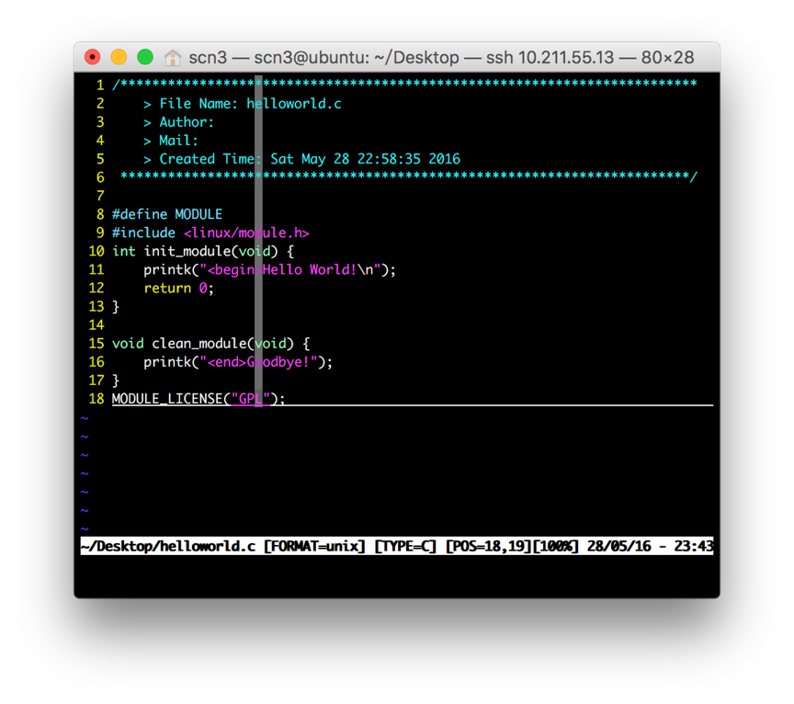This screenshot has width=794, height=704.
Task: Click '~/Desktop/helloworld.c' in status line
Action: pos(168,547)
